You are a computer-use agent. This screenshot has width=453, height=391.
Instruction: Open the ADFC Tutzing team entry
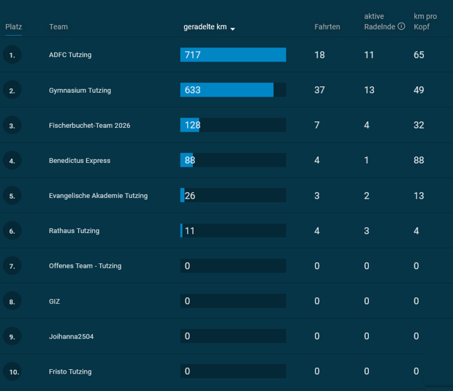point(70,55)
